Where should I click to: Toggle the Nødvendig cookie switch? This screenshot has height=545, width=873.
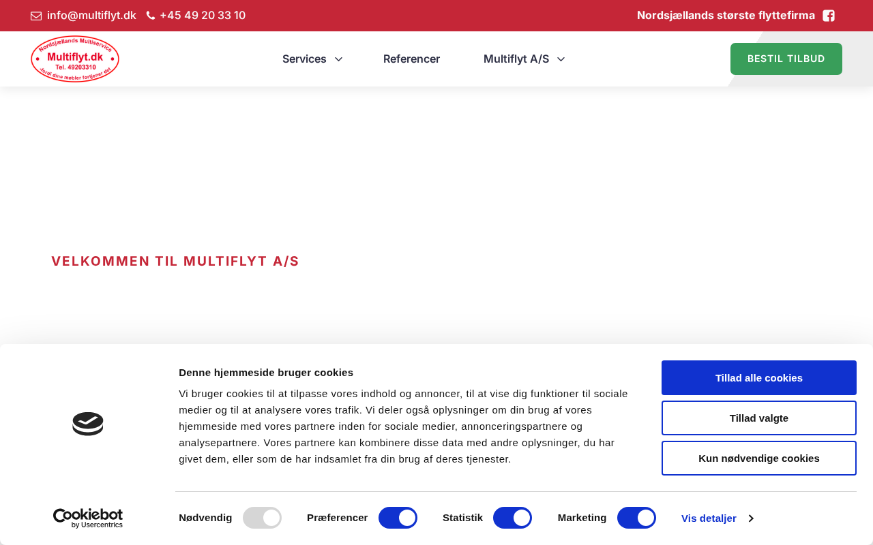point(262,518)
